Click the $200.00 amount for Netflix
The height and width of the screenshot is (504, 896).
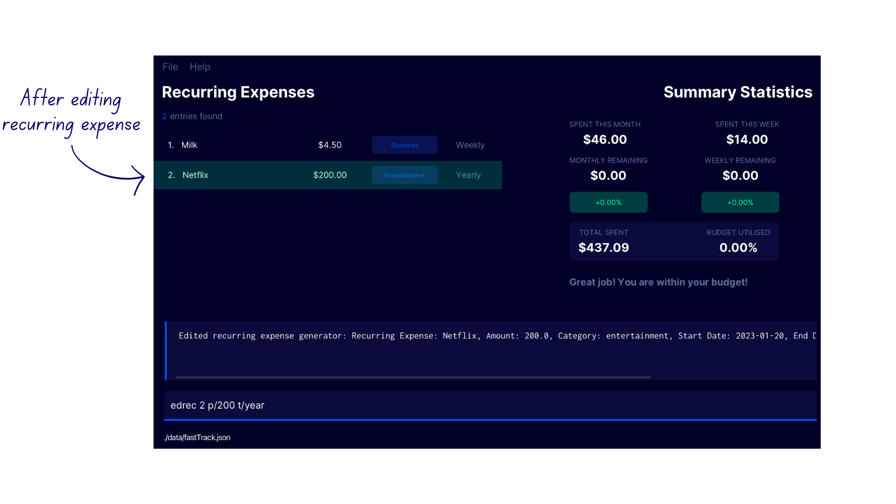click(330, 175)
